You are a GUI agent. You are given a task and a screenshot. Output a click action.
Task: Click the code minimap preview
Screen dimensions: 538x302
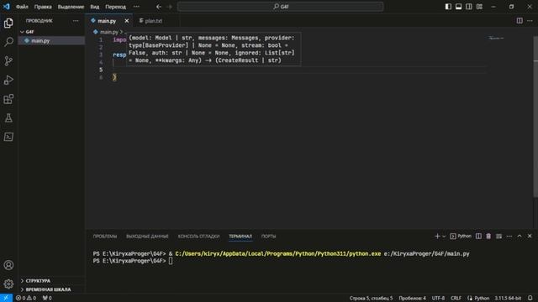496,38
